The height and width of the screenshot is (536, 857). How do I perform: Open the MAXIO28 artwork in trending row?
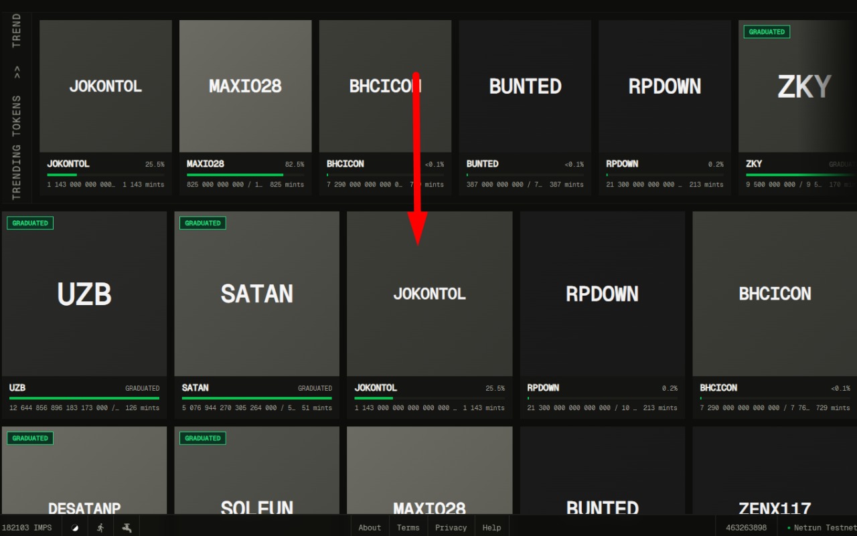pos(245,86)
